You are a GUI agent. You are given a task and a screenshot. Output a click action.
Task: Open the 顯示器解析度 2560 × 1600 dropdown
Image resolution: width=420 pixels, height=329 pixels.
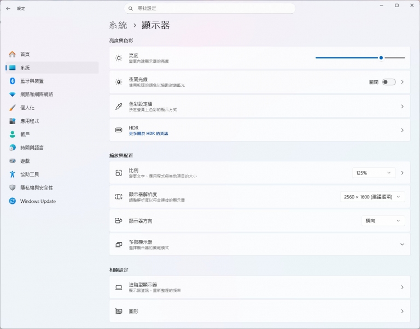372,197
